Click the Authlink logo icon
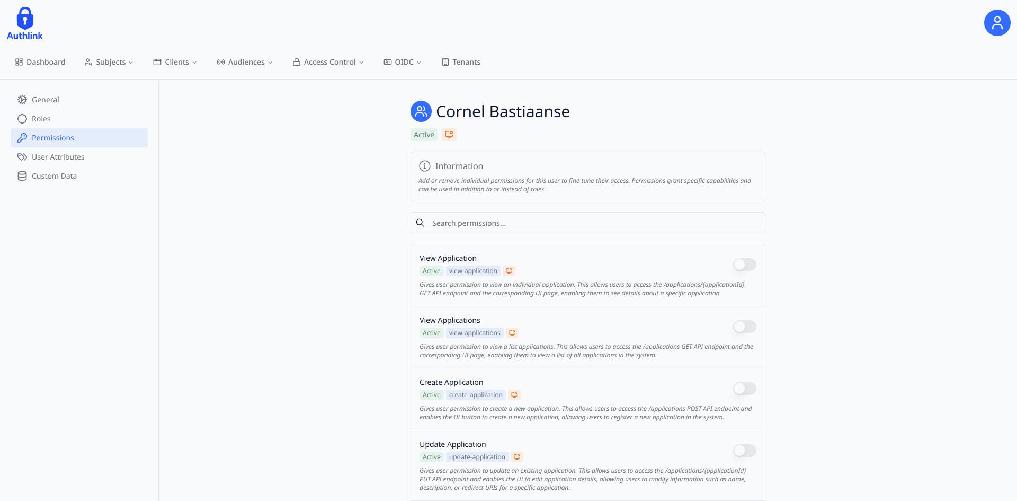1017x501 pixels. [x=24, y=17]
